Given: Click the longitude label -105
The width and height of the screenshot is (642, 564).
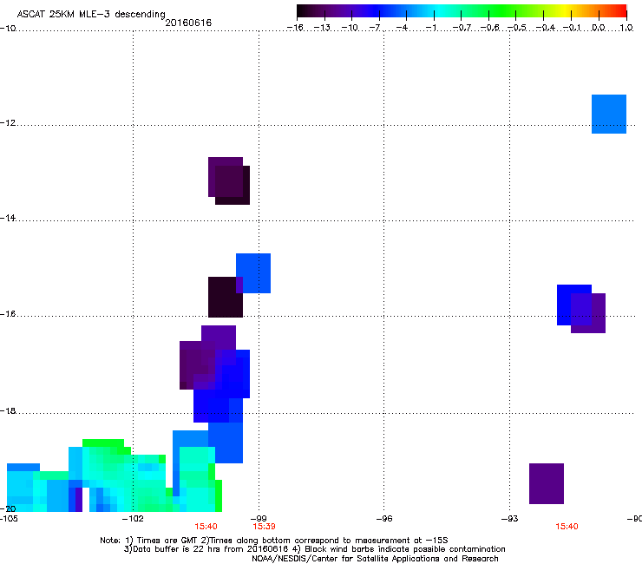Looking at the screenshot, I should (x=9, y=519).
